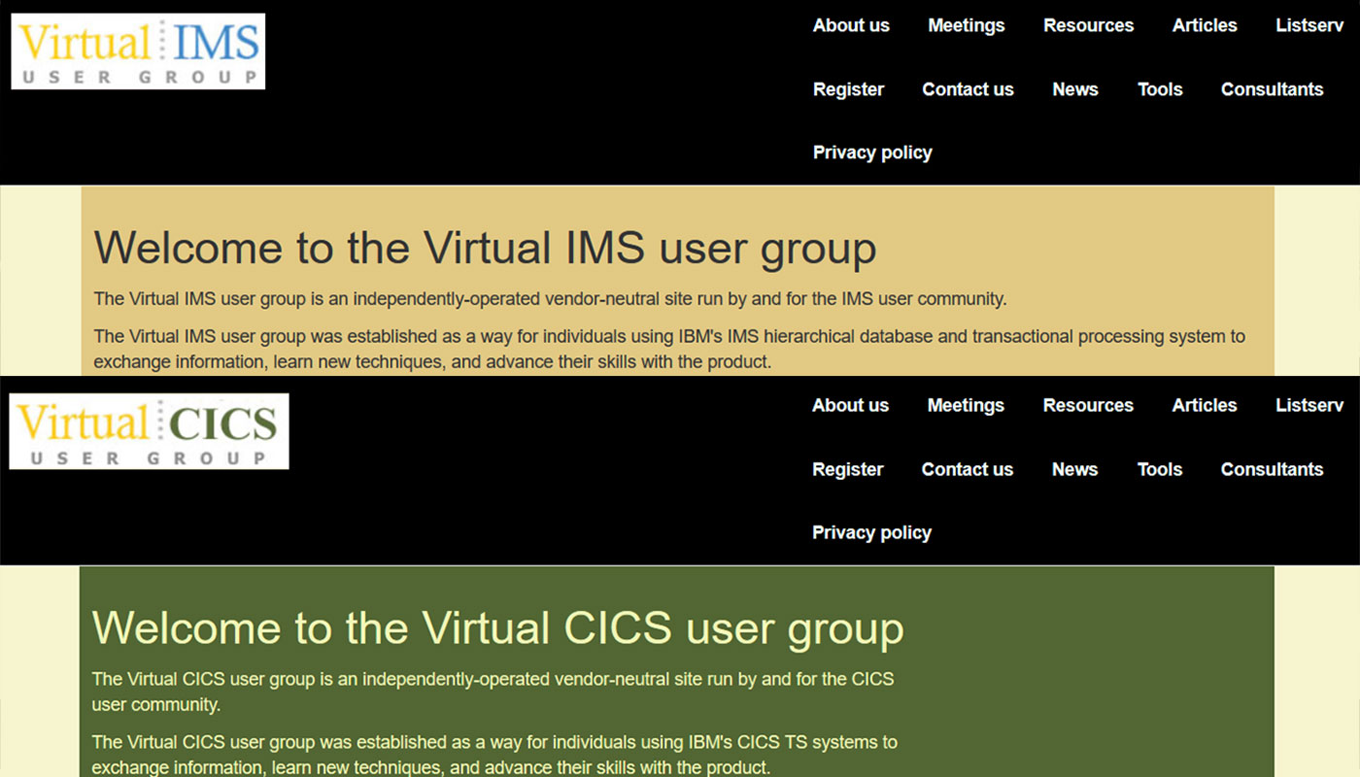Viewport: 1360px width, 777px height.
Task: Open Resources in the IMS site menu
Action: coord(1088,26)
